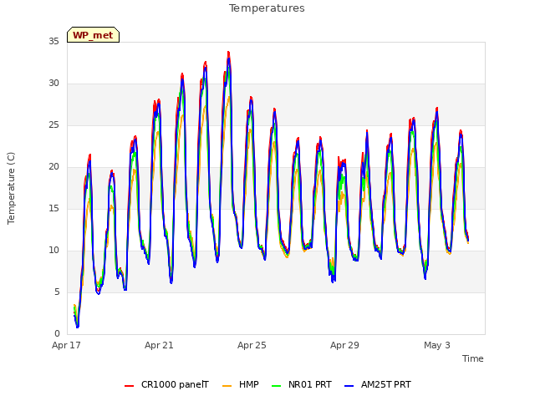Click the Apr 29 axis tick label
Viewport: 535px width, 401px height.
tap(344, 345)
